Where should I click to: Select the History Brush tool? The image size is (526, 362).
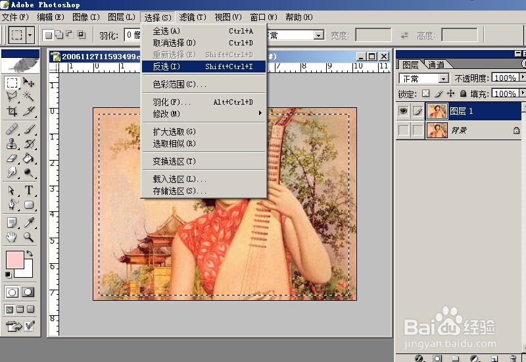tap(29, 143)
